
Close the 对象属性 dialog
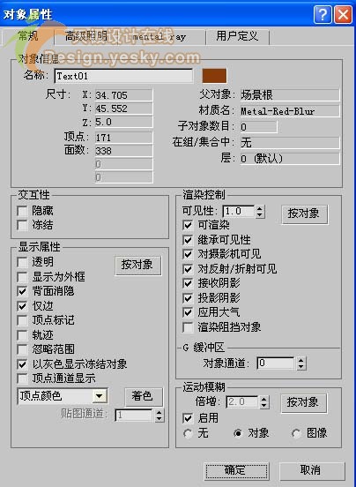click(x=343, y=14)
